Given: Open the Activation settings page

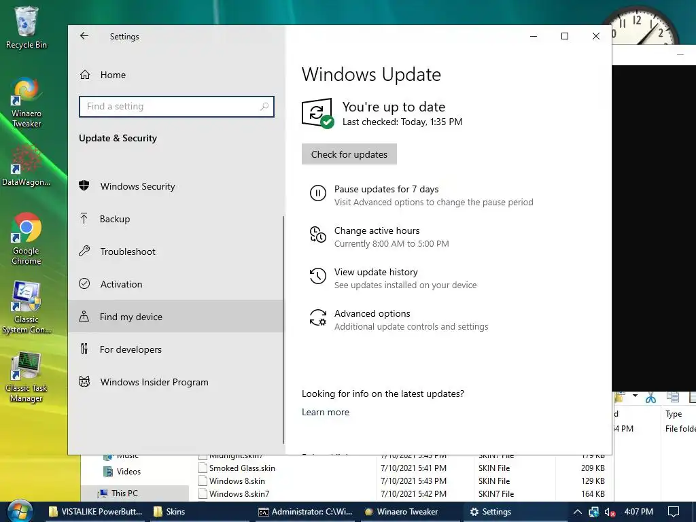Looking at the screenshot, I should pos(175,284).
